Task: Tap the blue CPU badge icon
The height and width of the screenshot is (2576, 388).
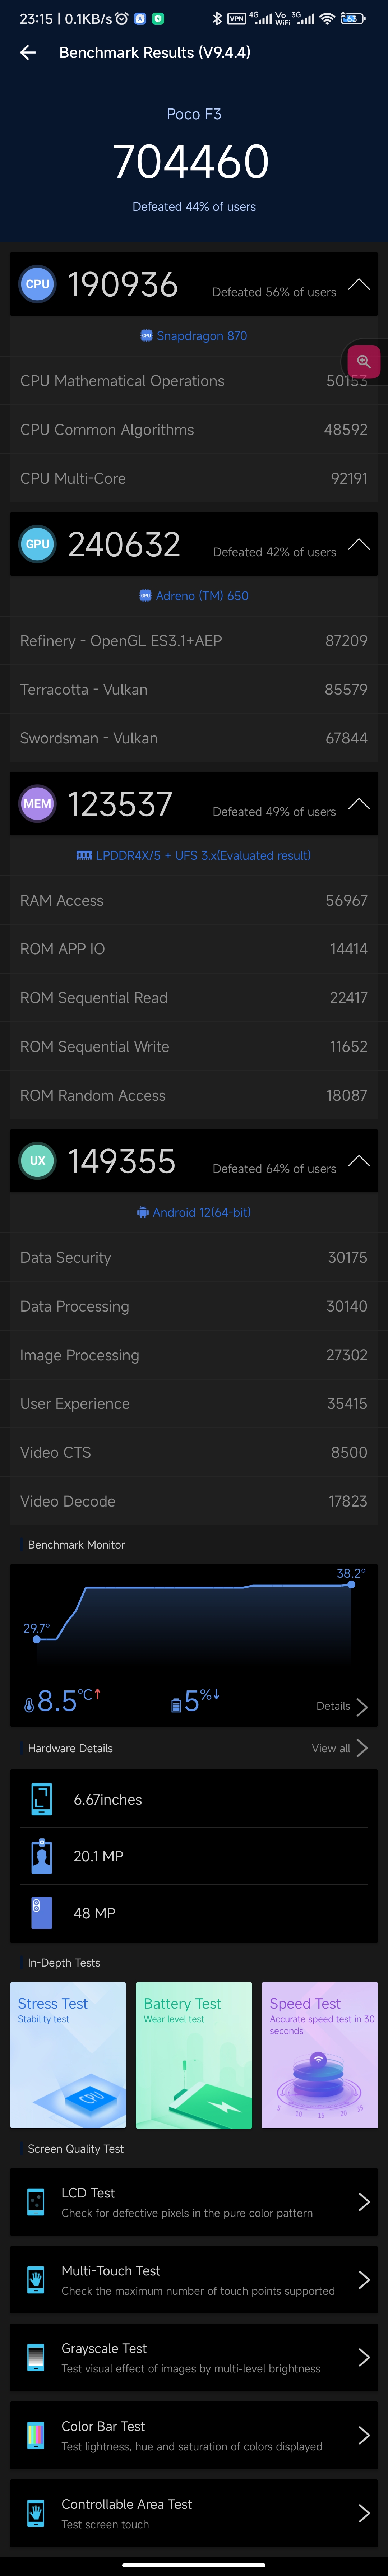Action: point(37,284)
